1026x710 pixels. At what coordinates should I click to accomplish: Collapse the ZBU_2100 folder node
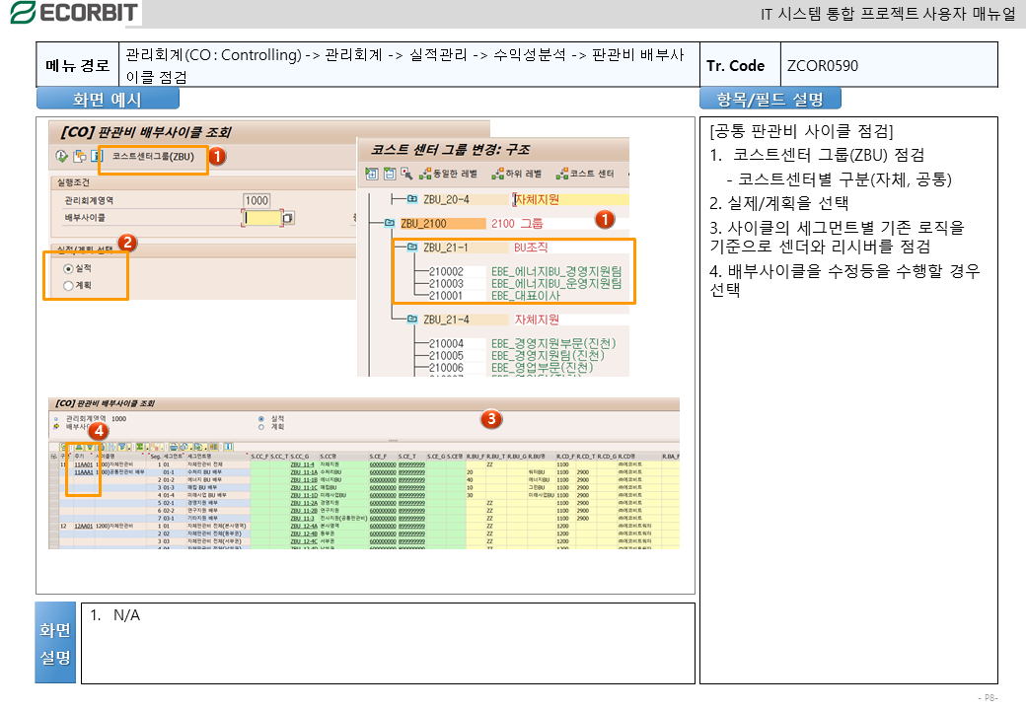click(x=390, y=224)
